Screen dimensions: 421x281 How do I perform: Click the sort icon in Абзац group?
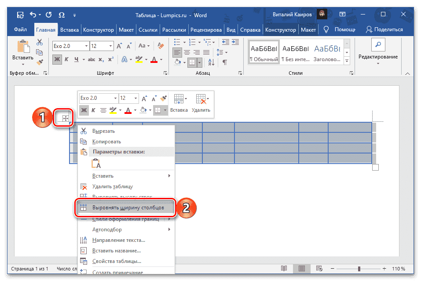211,62
